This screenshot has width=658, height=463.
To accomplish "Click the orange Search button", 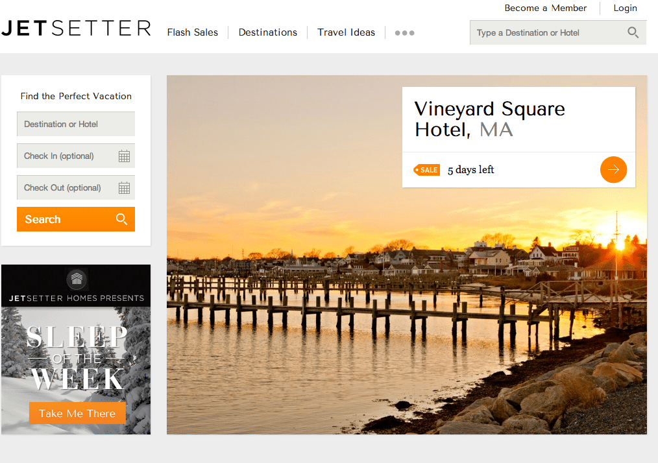I will pos(76,219).
